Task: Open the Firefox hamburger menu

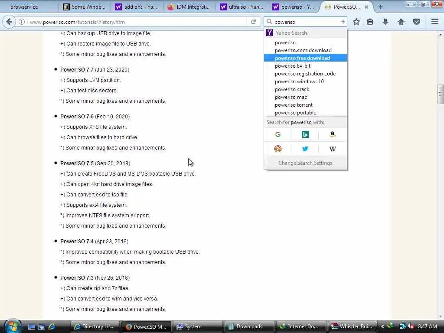Action: click(435, 22)
